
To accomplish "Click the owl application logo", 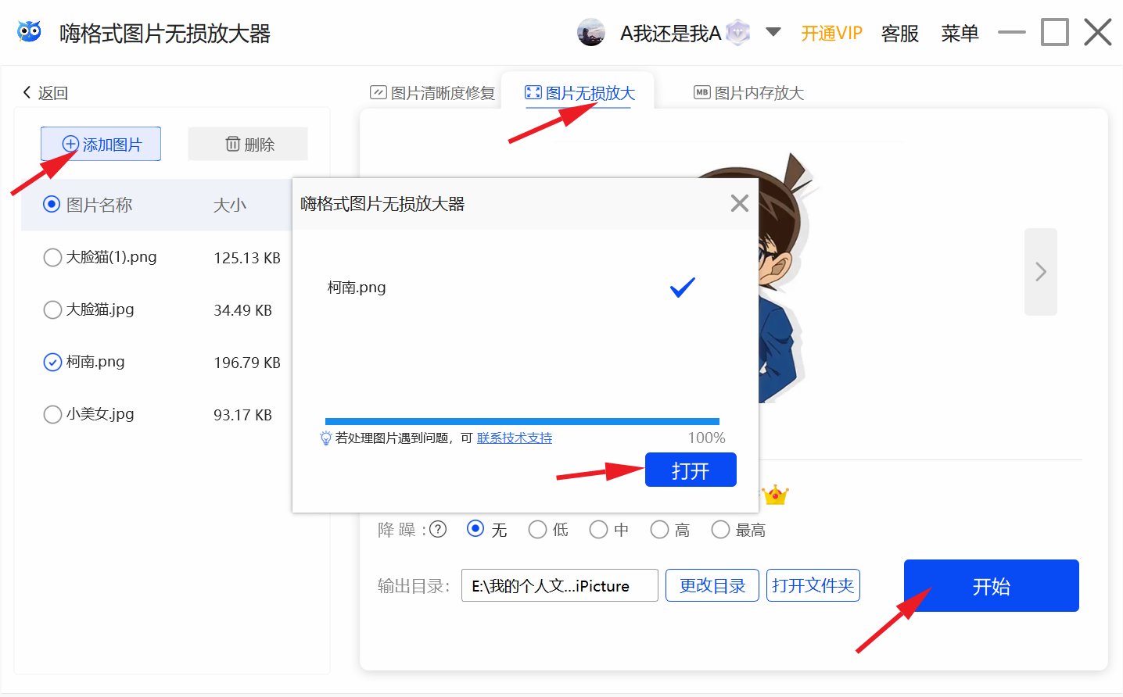I will coord(28,31).
